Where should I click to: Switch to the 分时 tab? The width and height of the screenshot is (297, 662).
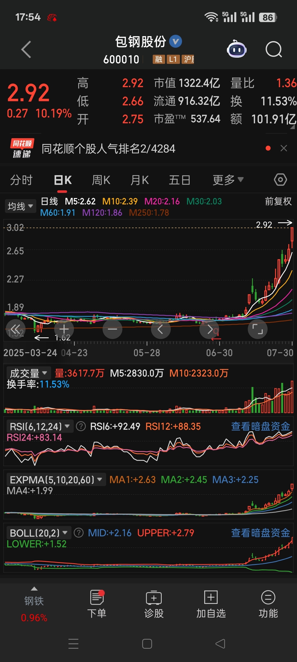click(21, 180)
